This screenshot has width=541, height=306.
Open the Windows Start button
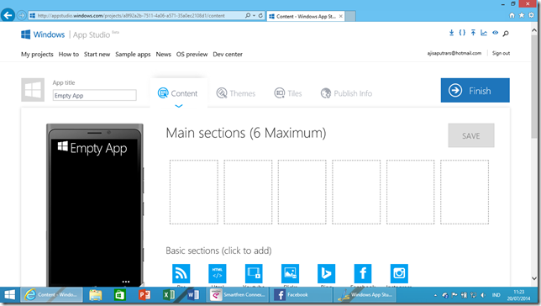(x=10, y=295)
